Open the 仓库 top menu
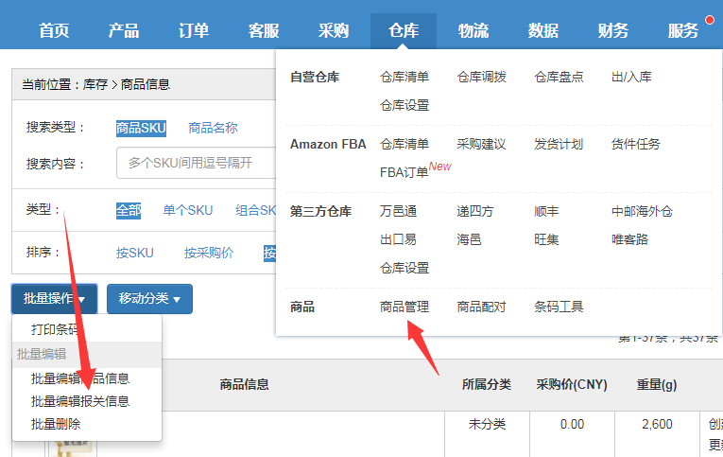This screenshot has width=723, height=457. coord(404,31)
